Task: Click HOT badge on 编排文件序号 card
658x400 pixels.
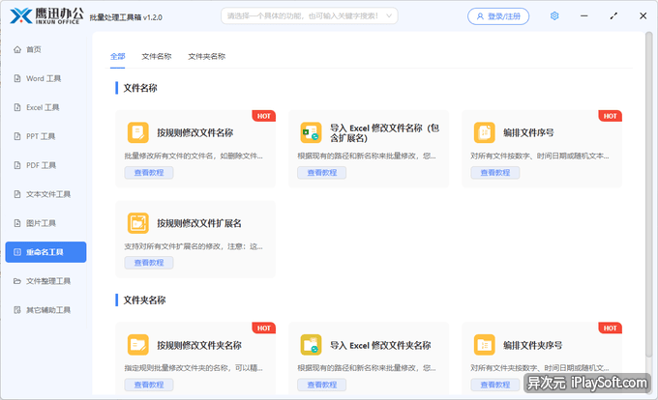Action: pos(611,116)
